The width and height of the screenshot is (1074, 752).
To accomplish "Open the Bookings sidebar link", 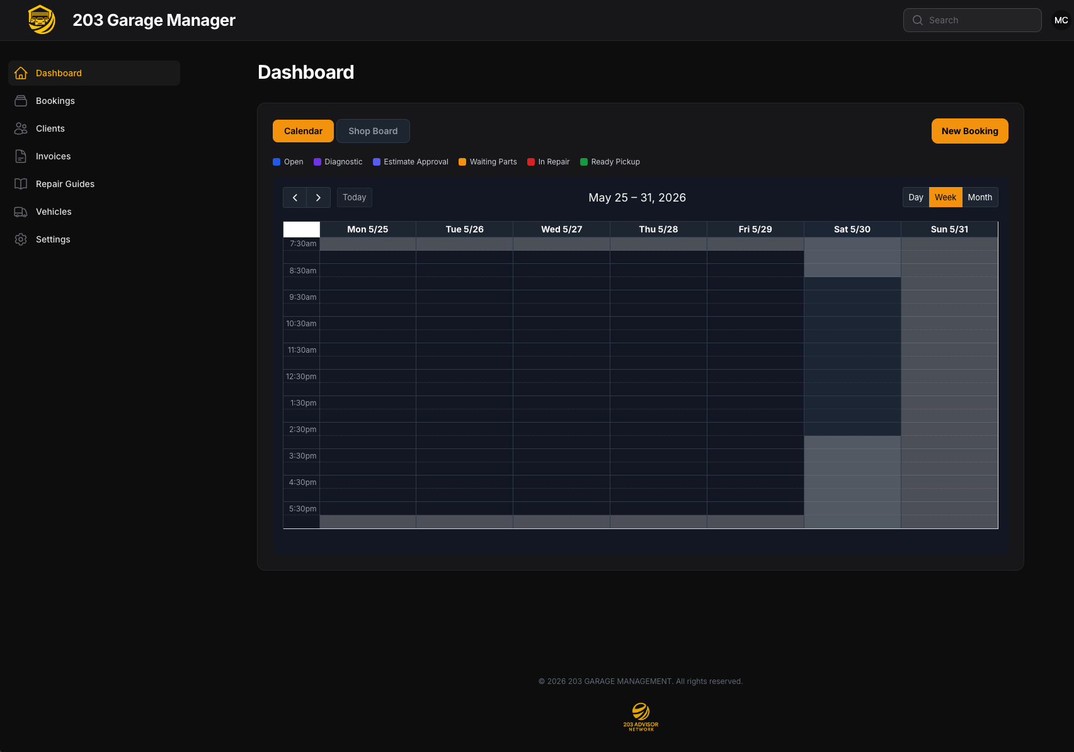I will click(94, 101).
